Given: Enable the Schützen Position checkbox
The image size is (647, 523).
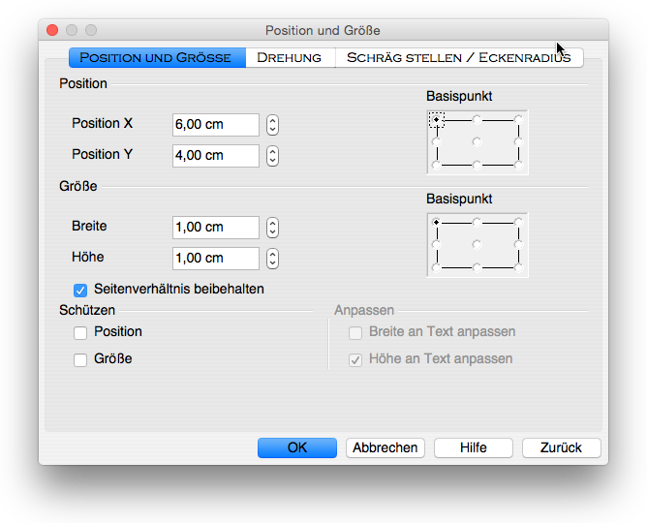Looking at the screenshot, I should (80, 333).
